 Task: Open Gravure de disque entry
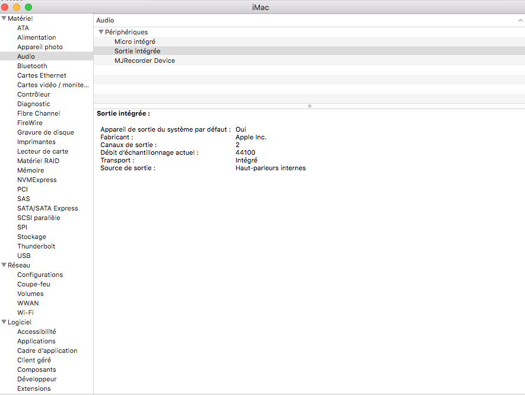tap(46, 132)
